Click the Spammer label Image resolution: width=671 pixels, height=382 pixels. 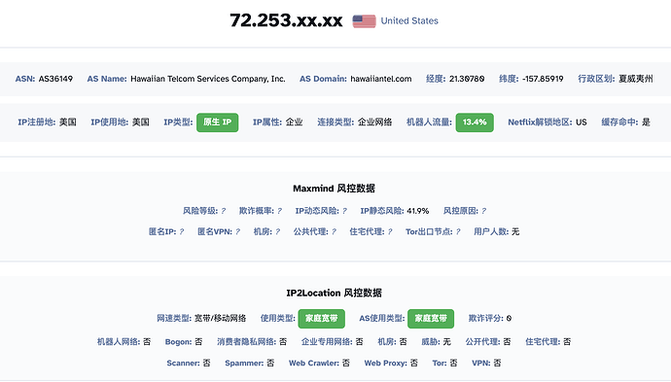tap(244, 364)
